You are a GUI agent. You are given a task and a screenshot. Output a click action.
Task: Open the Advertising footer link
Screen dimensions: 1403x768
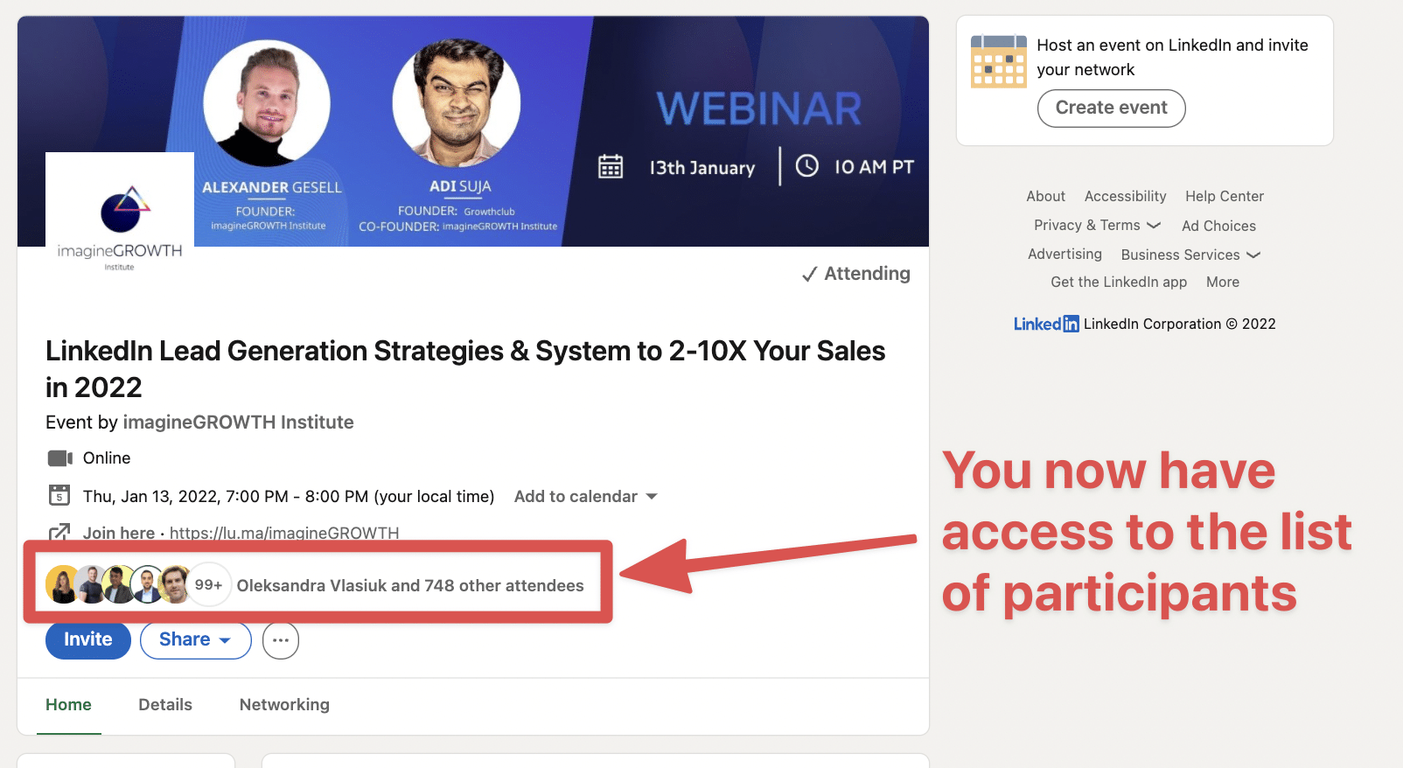[1064, 254]
